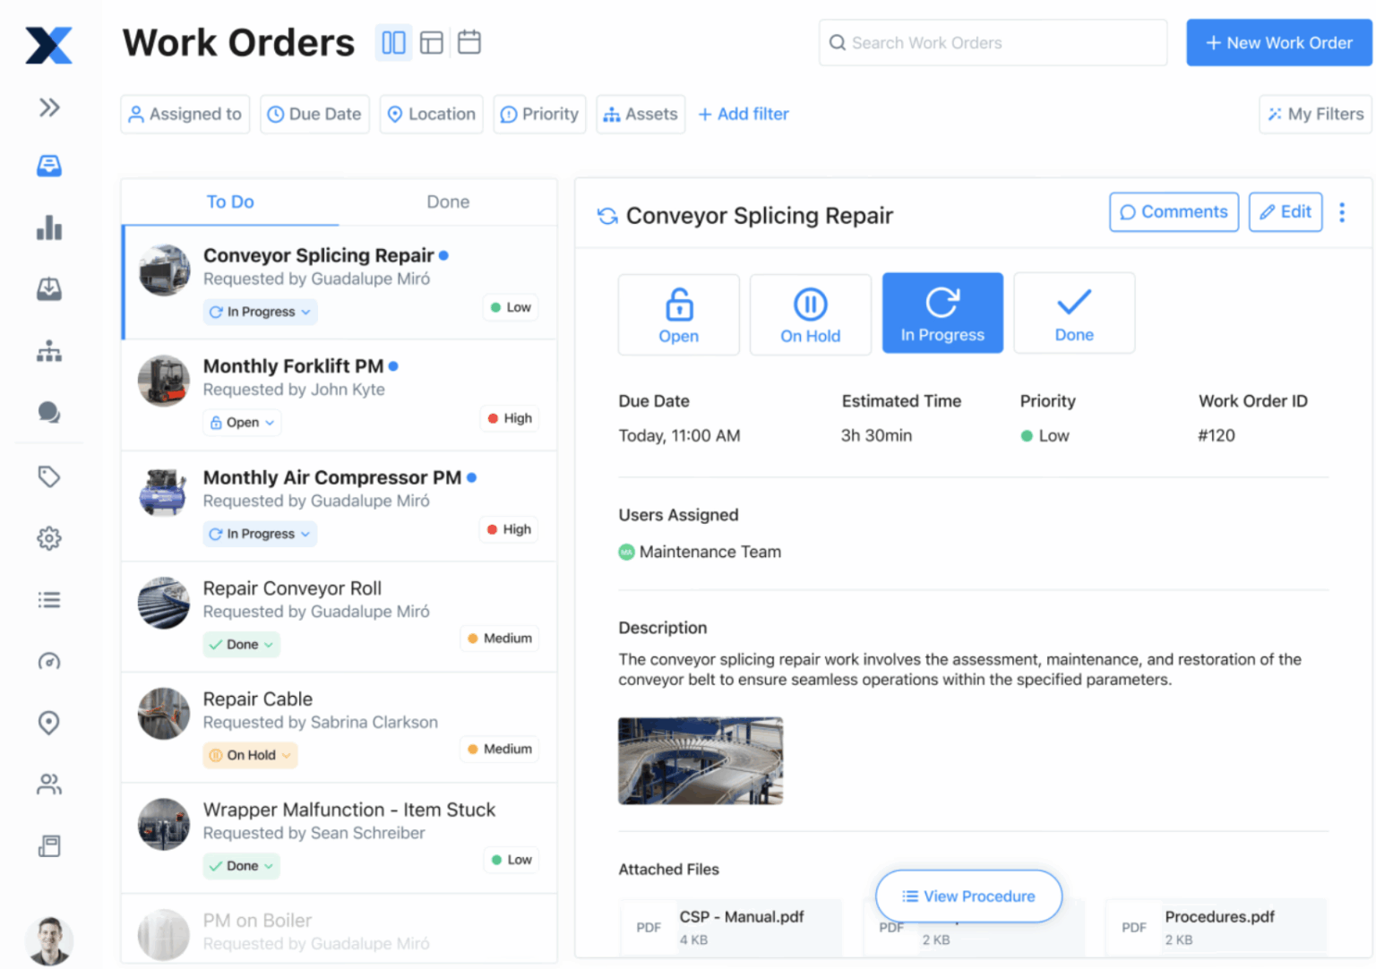Click the New Work Order button
1376x969 pixels.
(1278, 42)
